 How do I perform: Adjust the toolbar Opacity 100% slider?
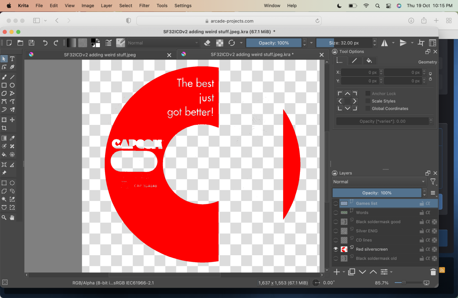[274, 43]
